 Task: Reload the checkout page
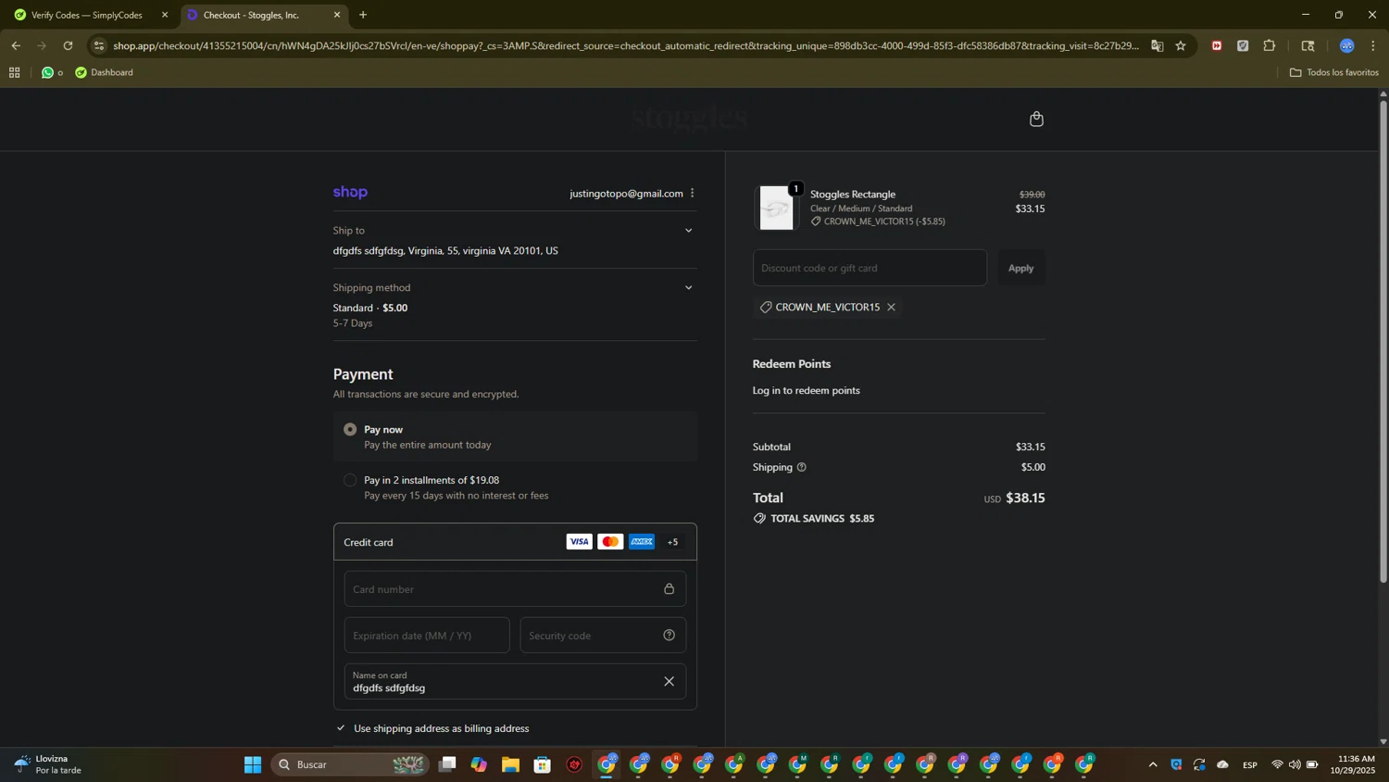coord(68,45)
